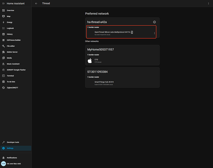This screenshot has width=213, height=168.
Task: Open Developer tools hammer icon
Action: point(3,142)
